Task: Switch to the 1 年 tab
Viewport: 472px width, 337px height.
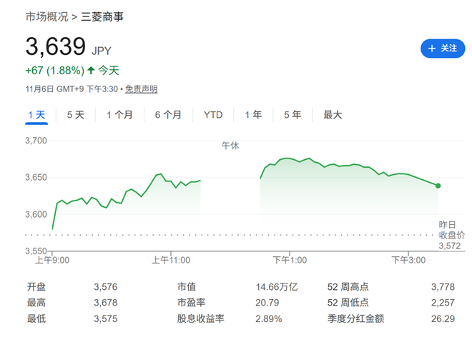Action: 253,114
